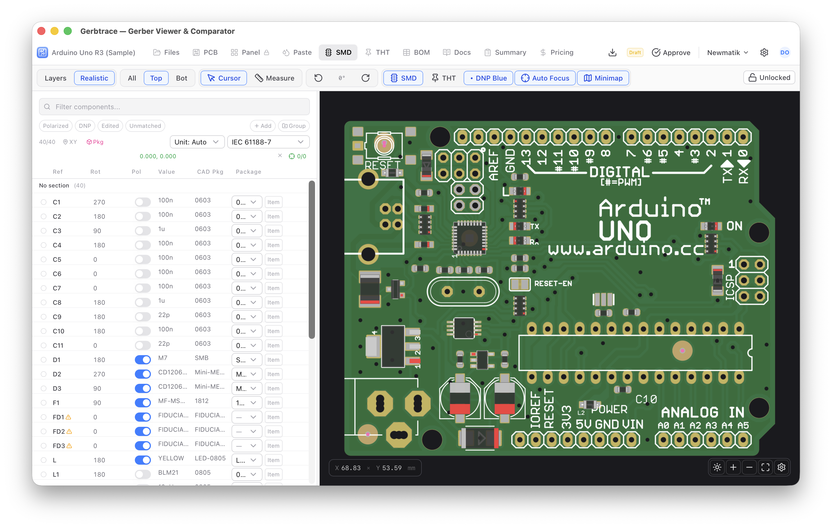Open package dropdown for C3
Image resolution: width=832 pixels, height=528 pixels.
pyautogui.click(x=246, y=231)
